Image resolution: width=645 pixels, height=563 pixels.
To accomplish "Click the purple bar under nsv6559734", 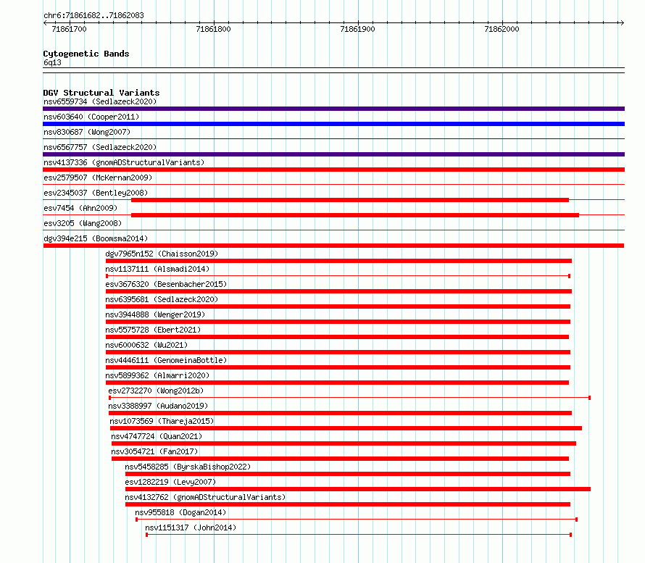I will tap(333, 109).
